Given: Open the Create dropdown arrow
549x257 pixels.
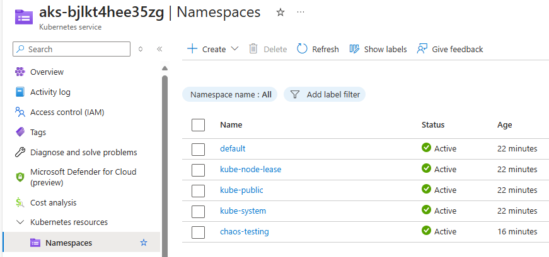Looking at the screenshot, I should click(234, 49).
